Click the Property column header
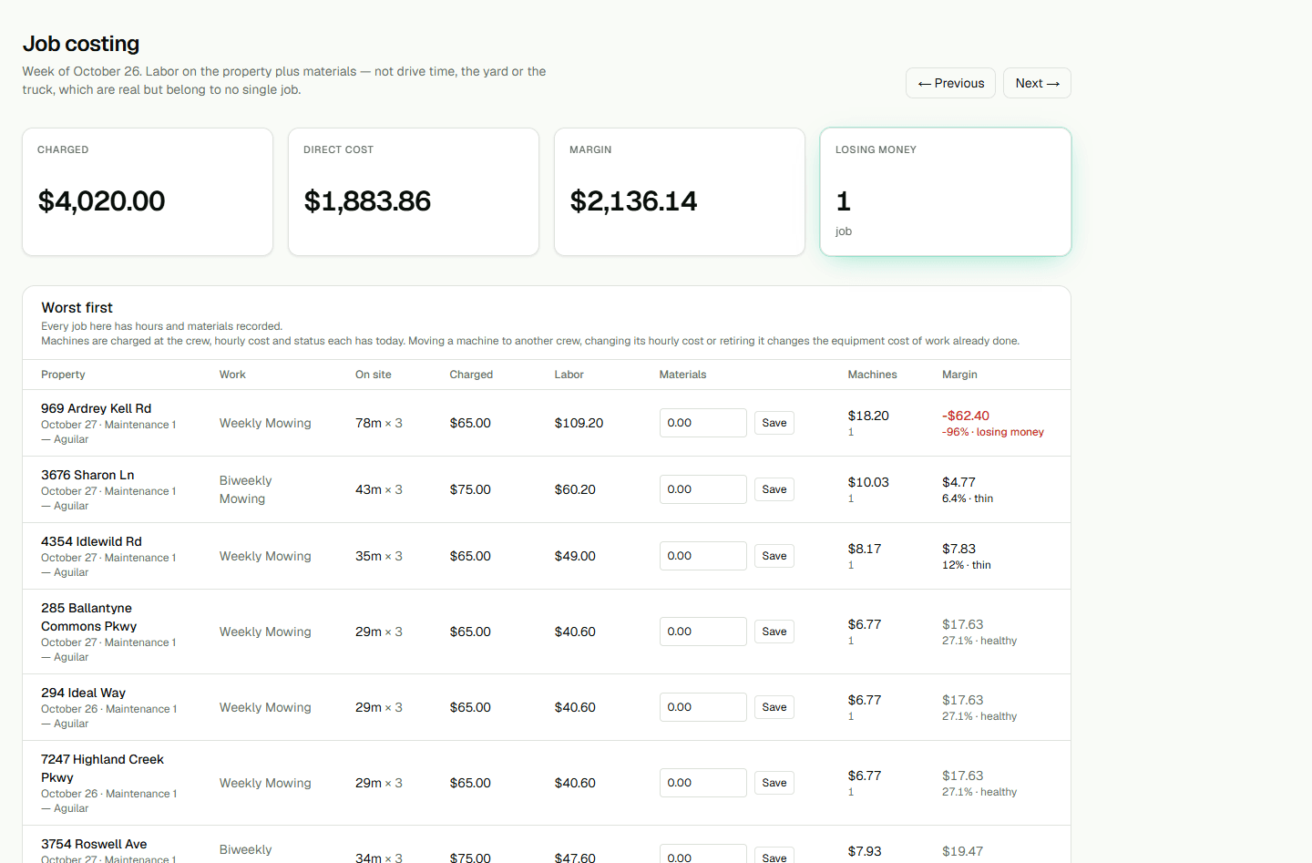This screenshot has height=863, width=1312. point(63,375)
